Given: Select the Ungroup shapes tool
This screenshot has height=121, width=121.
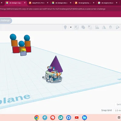Looking at the screenshot, I should (x=90, y=27).
